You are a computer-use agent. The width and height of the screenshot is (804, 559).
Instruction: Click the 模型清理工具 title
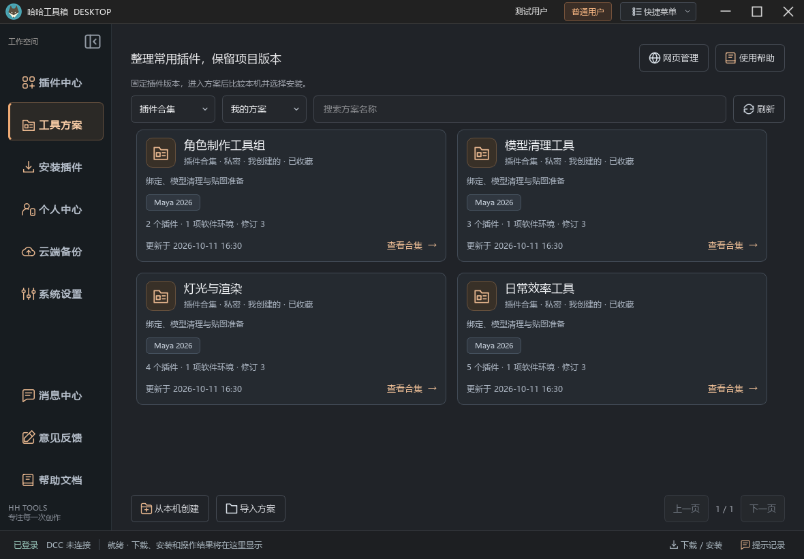tap(540, 145)
